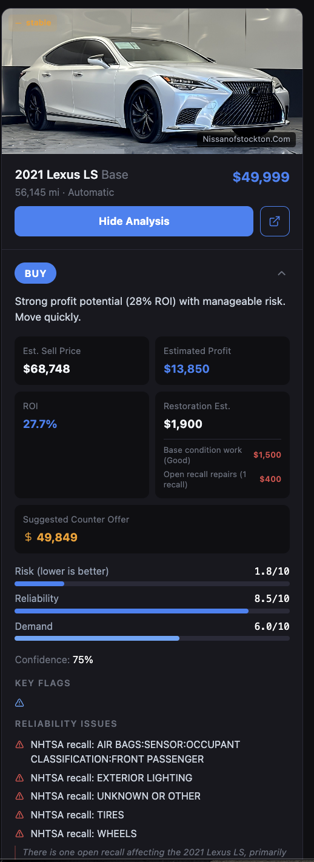Click the BUY recommendation badge
This screenshot has height=862, width=314.
35,273
